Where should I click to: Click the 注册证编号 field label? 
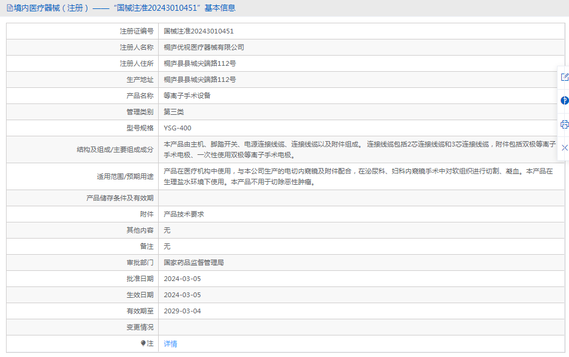pos(137,31)
